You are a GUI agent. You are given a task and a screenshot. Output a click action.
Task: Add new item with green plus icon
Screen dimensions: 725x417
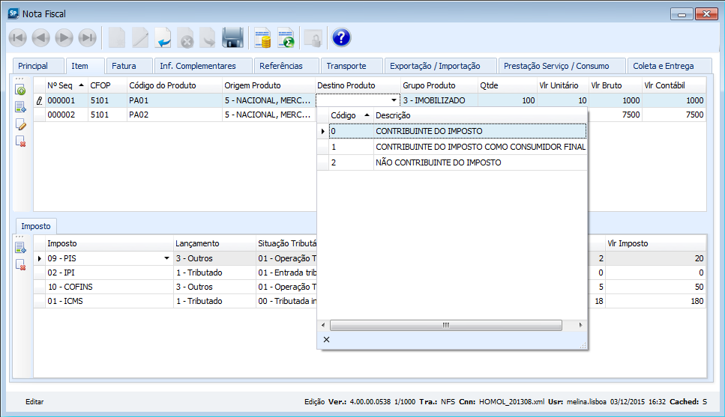[21, 90]
